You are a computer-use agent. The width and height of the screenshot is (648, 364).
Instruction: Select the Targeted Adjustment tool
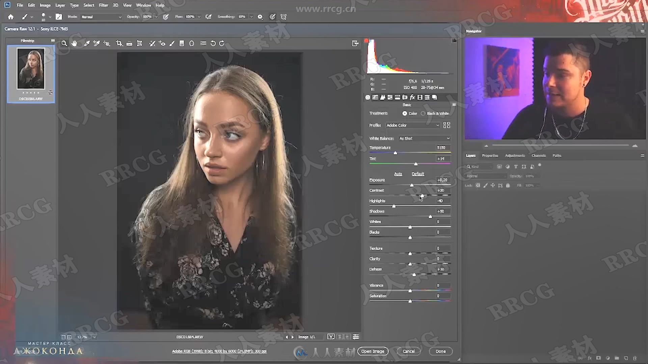[x=107, y=43]
